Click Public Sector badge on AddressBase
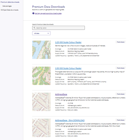 coord(121,94)
